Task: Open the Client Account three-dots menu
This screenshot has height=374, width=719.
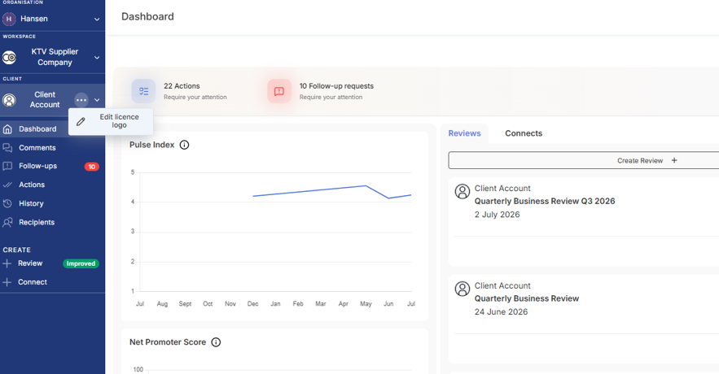Action: (x=81, y=100)
